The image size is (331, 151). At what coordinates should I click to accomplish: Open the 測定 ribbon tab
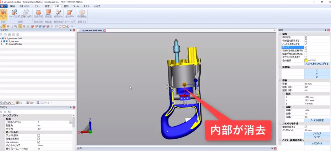47,6
